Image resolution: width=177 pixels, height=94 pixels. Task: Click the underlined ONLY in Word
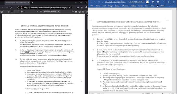pos(104,52)
